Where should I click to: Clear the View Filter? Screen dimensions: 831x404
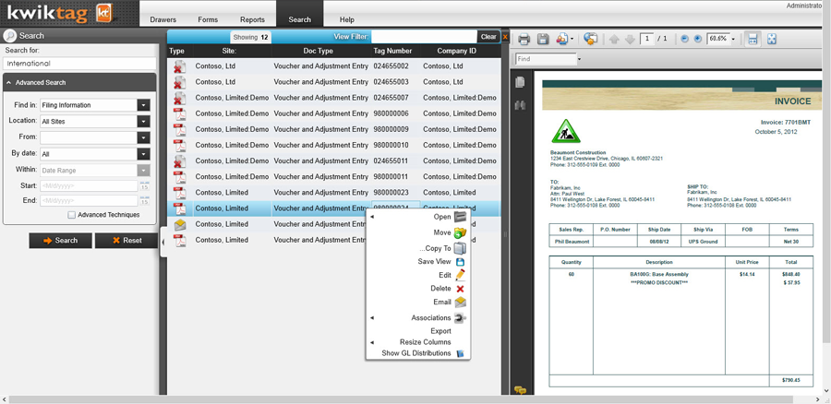488,37
